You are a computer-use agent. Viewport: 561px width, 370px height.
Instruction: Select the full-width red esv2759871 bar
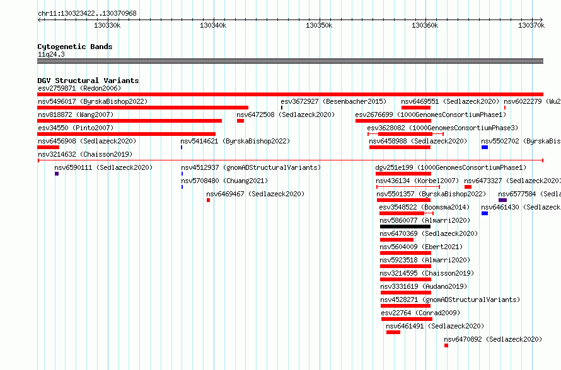290,94
